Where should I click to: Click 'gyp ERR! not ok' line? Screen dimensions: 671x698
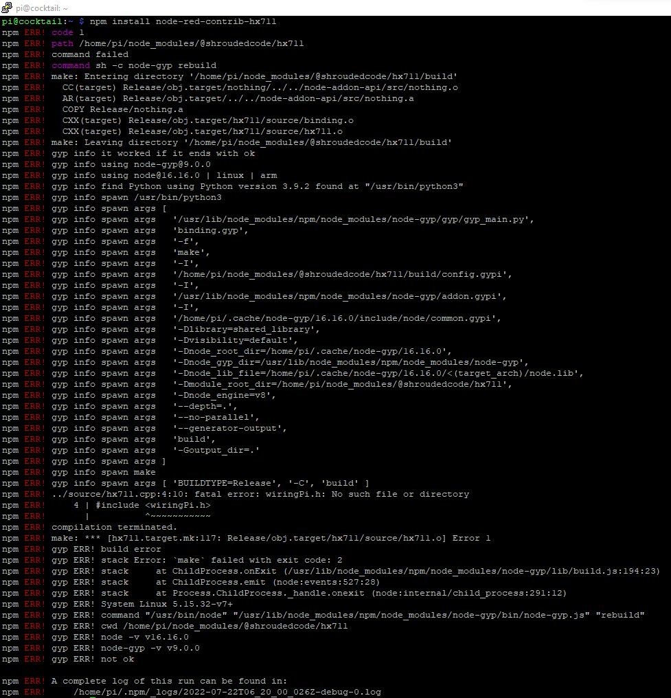tap(93, 659)
